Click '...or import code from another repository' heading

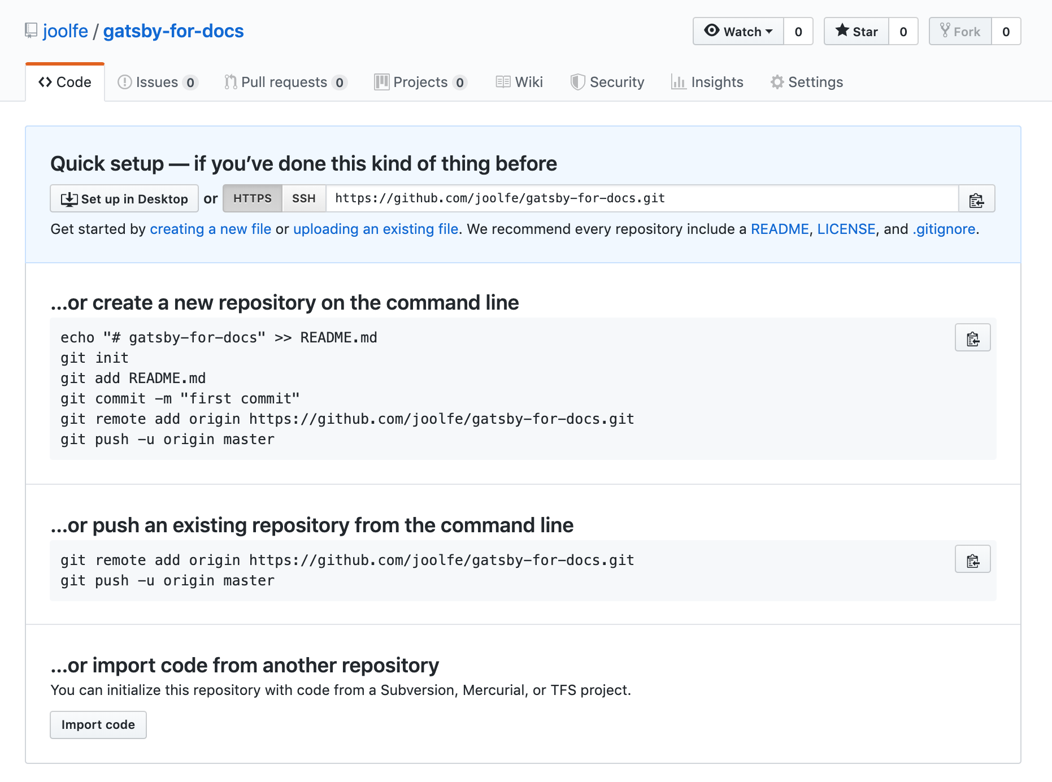(245, 666)
